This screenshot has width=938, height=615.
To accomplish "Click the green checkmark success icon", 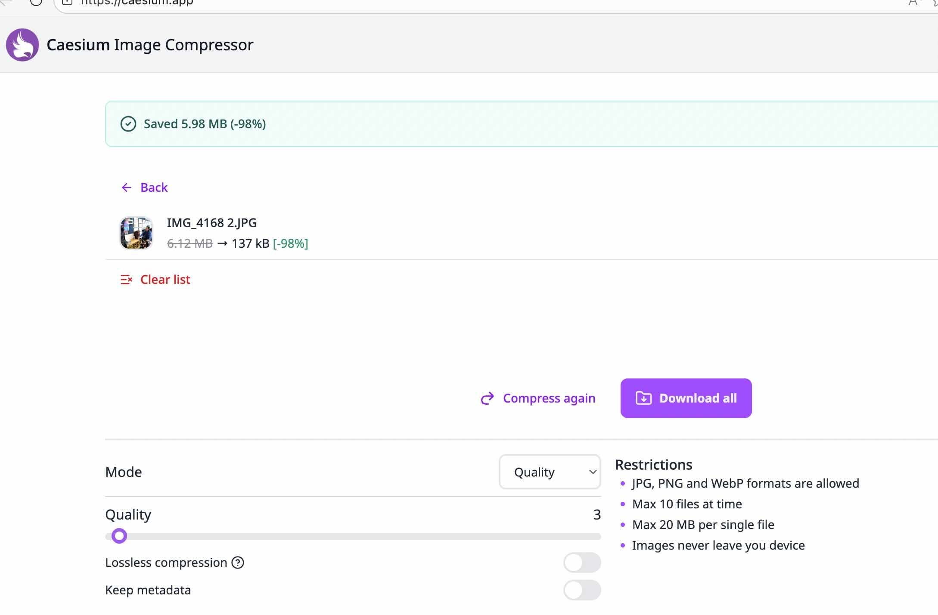I will tap(128, 124).
